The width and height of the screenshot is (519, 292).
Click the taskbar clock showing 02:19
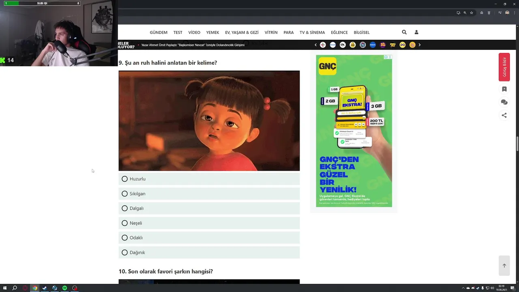(x=502, y=288)
